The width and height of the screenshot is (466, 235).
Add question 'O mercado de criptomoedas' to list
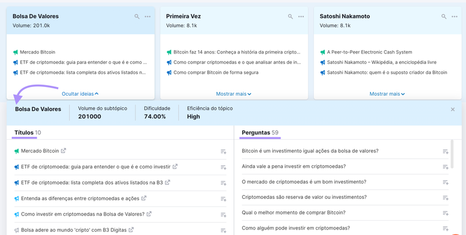pyautogui.click(x=445, y=182)
